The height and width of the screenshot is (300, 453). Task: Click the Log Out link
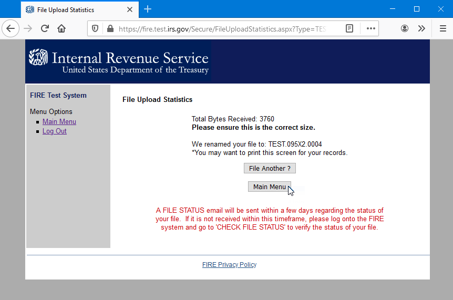[x=55, y=131]
